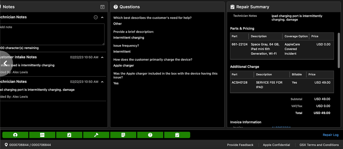This screenshot has width=343, height=149.
Task: Click Provide Feedback link
Action: [x=240, y=145]
